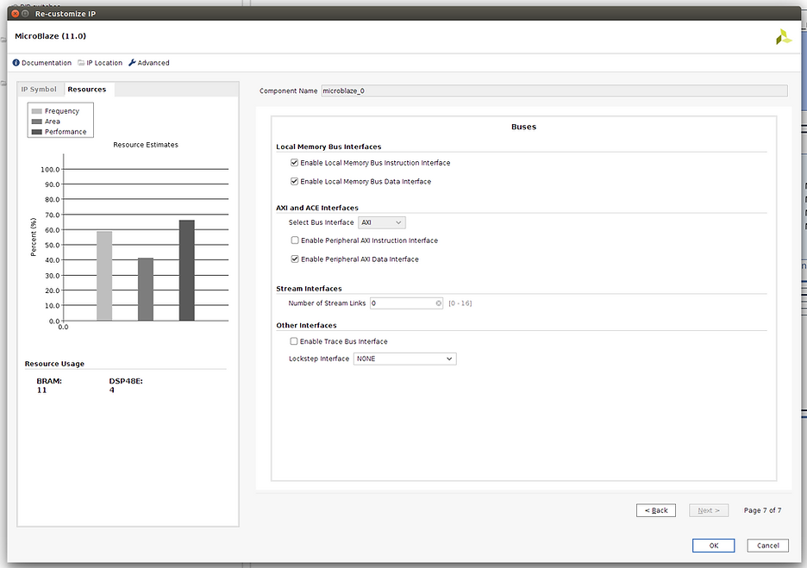Check Enable Trace Bus Interface
Viewport: 807px width, 568px height.
click(x=295, y=342)
